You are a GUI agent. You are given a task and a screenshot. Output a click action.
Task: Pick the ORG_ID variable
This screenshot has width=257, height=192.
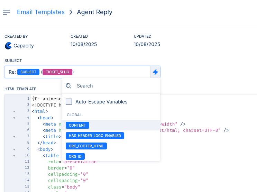coord(75,156)
